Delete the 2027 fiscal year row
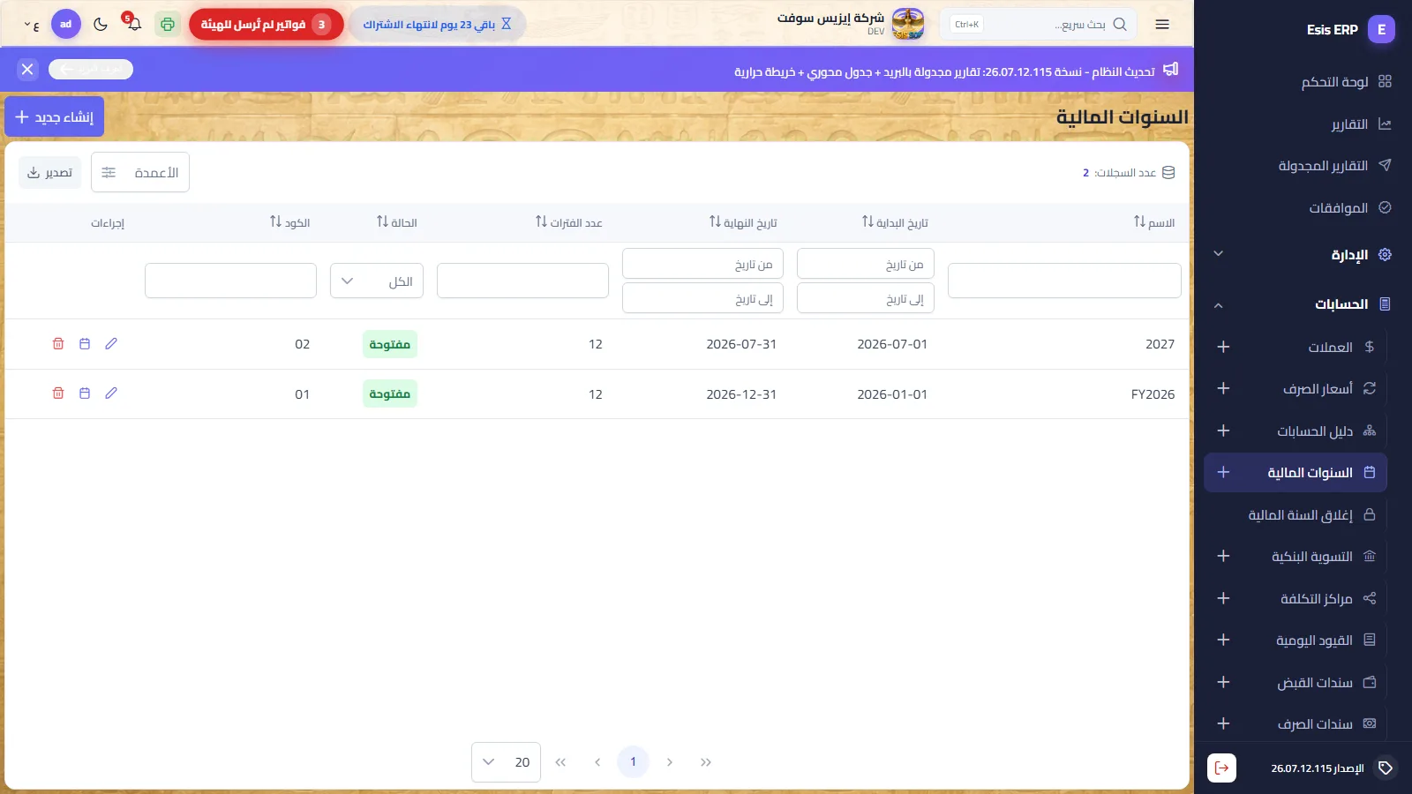This screenshot has width=1412, height=794. [x=58, y=344]
